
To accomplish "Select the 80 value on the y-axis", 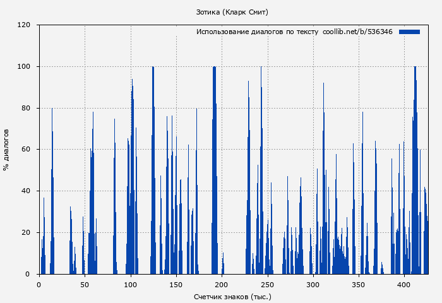I will [26, 108].
